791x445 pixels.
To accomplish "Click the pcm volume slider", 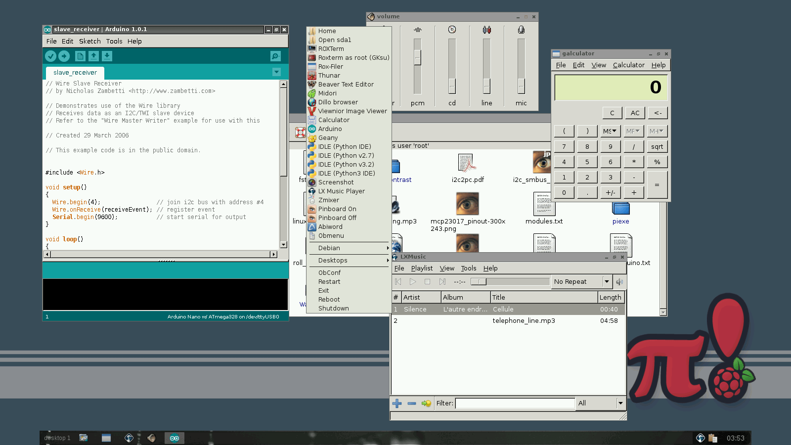I will coord(418,58).
